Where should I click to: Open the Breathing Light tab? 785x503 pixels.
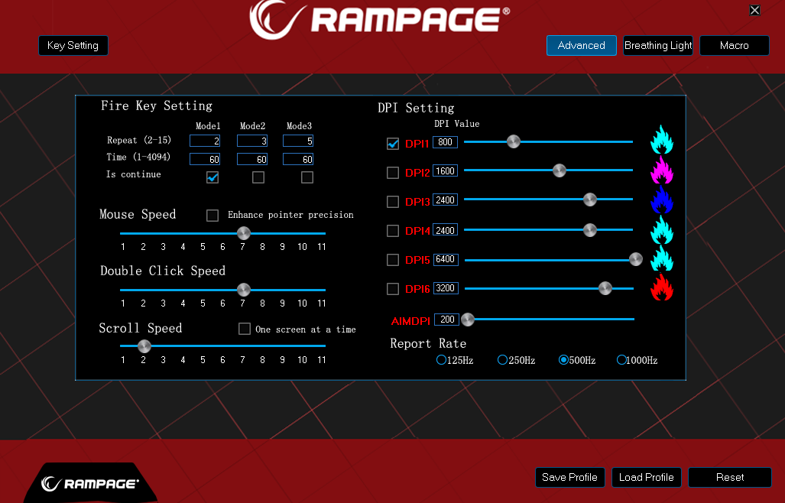click(658, 46)
